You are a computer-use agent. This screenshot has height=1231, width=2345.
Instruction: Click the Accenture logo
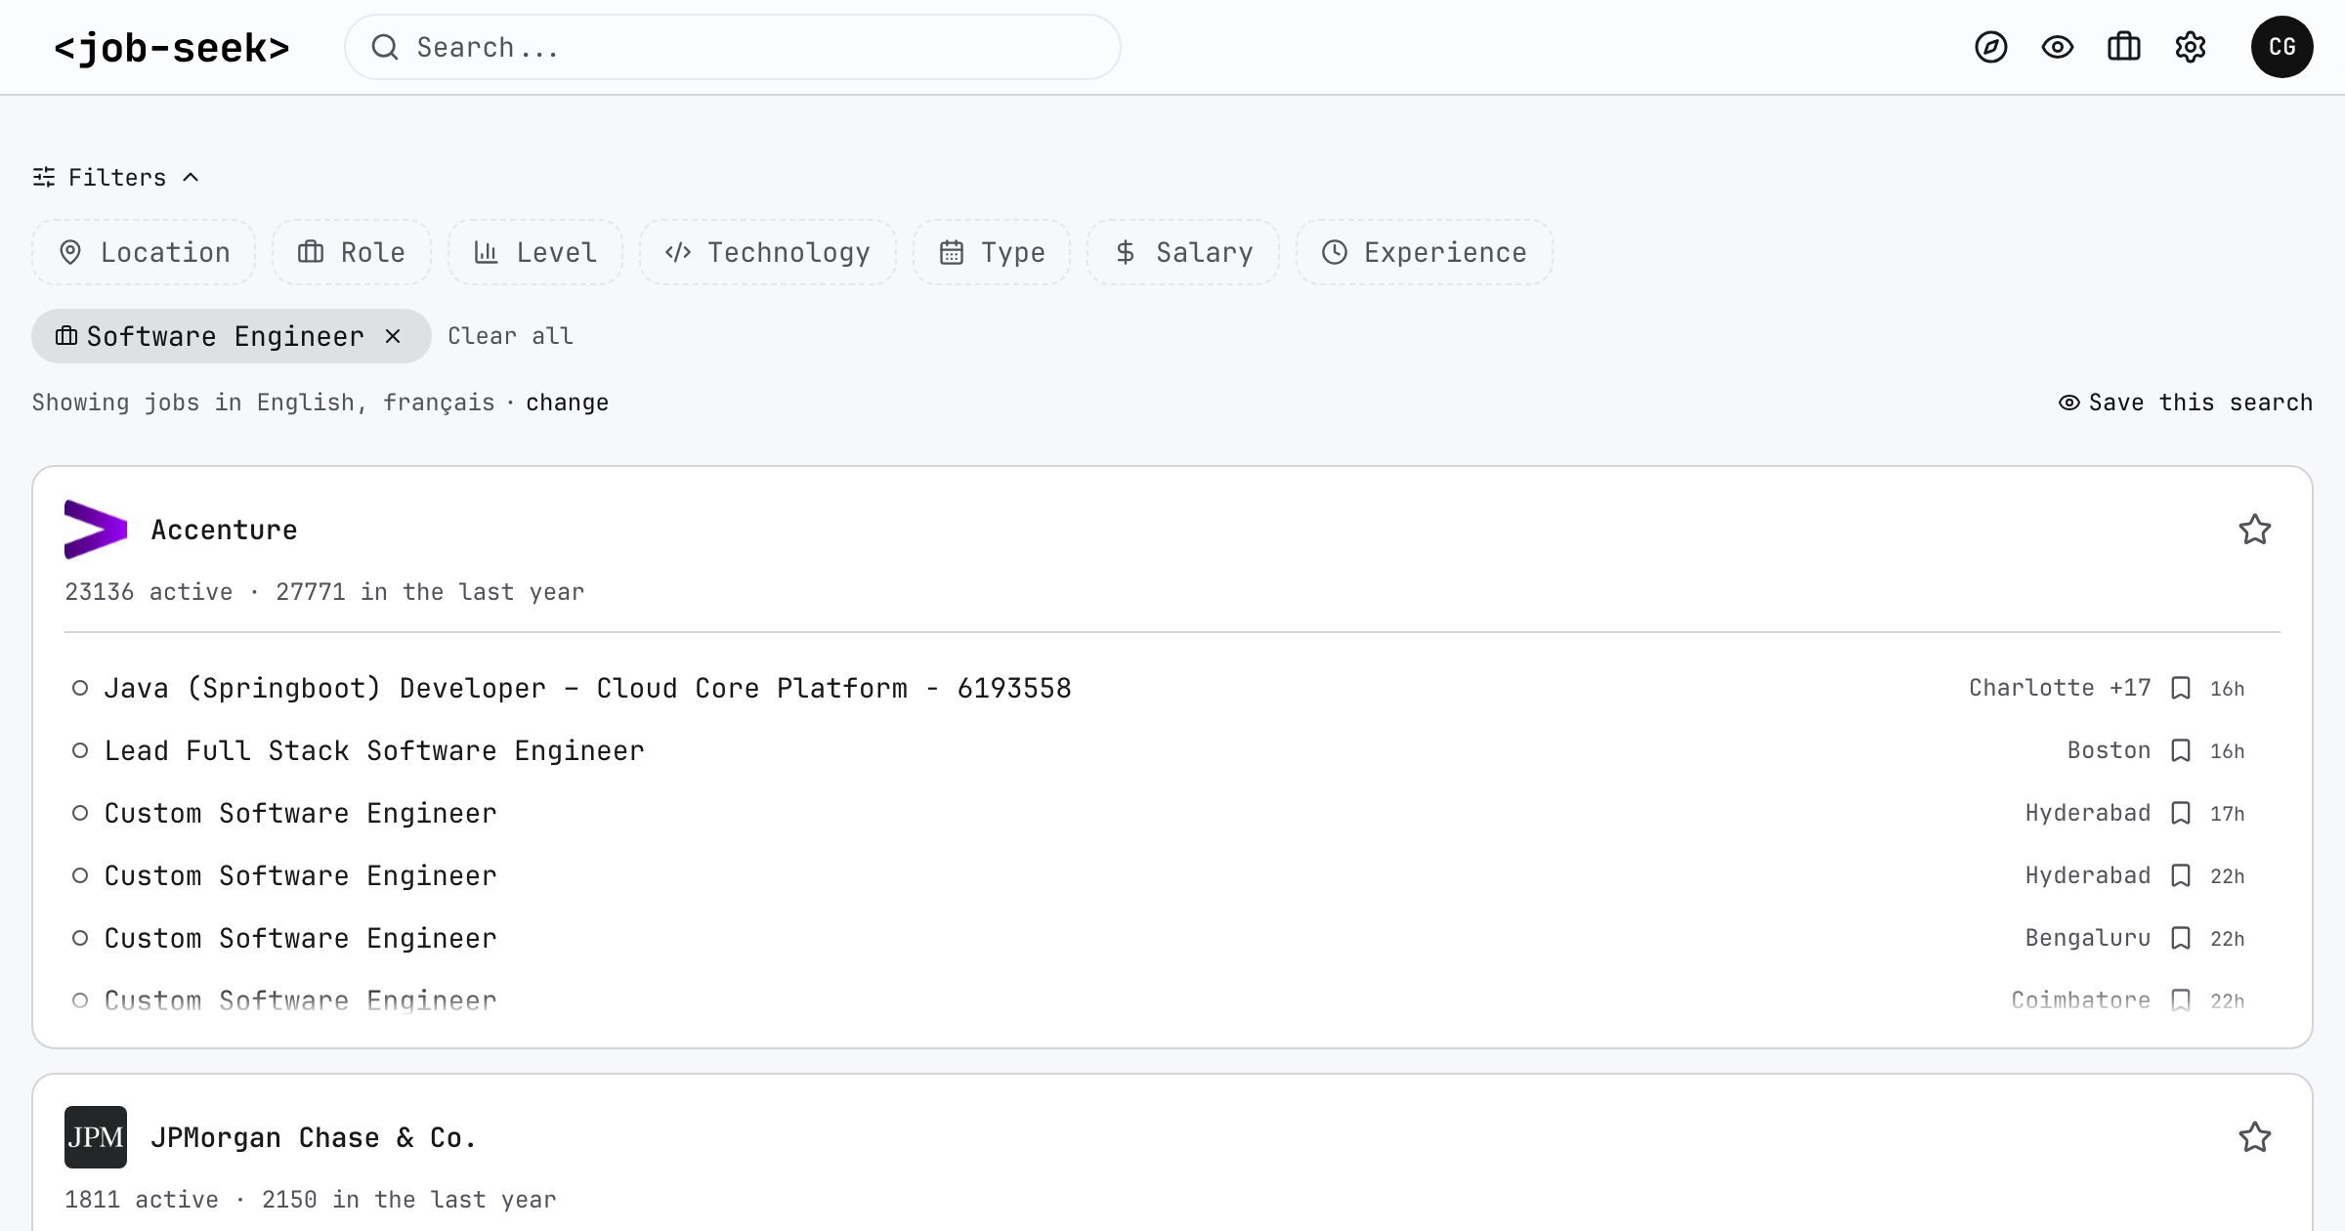click(96, 530)
